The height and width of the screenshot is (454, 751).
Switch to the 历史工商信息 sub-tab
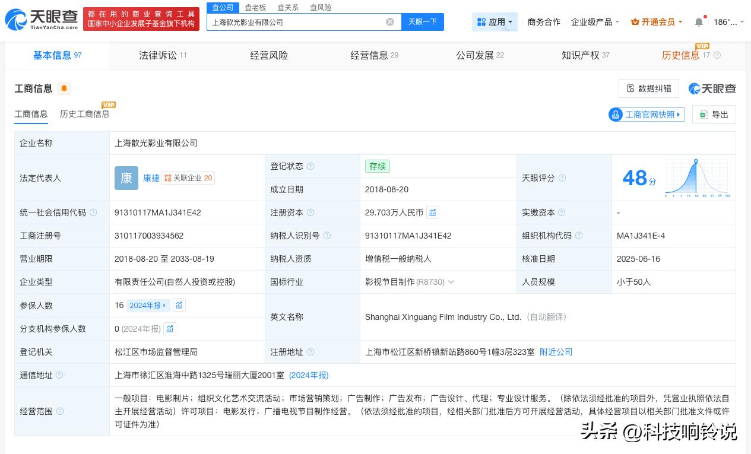[x=84, y=114]
